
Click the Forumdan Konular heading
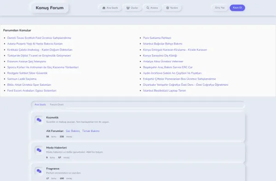[x=17, y=30]
